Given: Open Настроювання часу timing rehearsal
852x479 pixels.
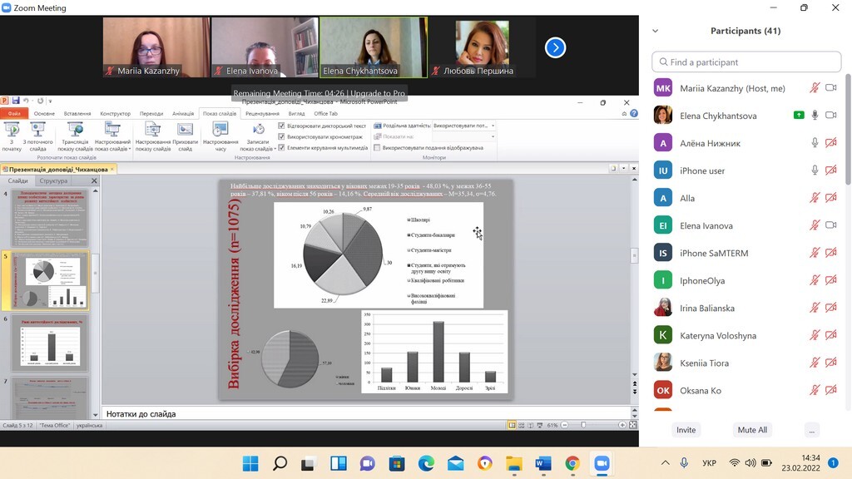Looking at the screenshot, I should [x=220, y=130].
